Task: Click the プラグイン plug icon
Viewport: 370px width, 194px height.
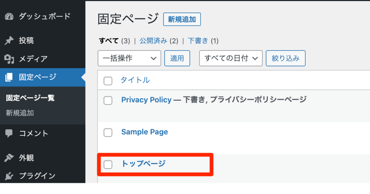Action: pyautogui.click(x=9, y=176)
